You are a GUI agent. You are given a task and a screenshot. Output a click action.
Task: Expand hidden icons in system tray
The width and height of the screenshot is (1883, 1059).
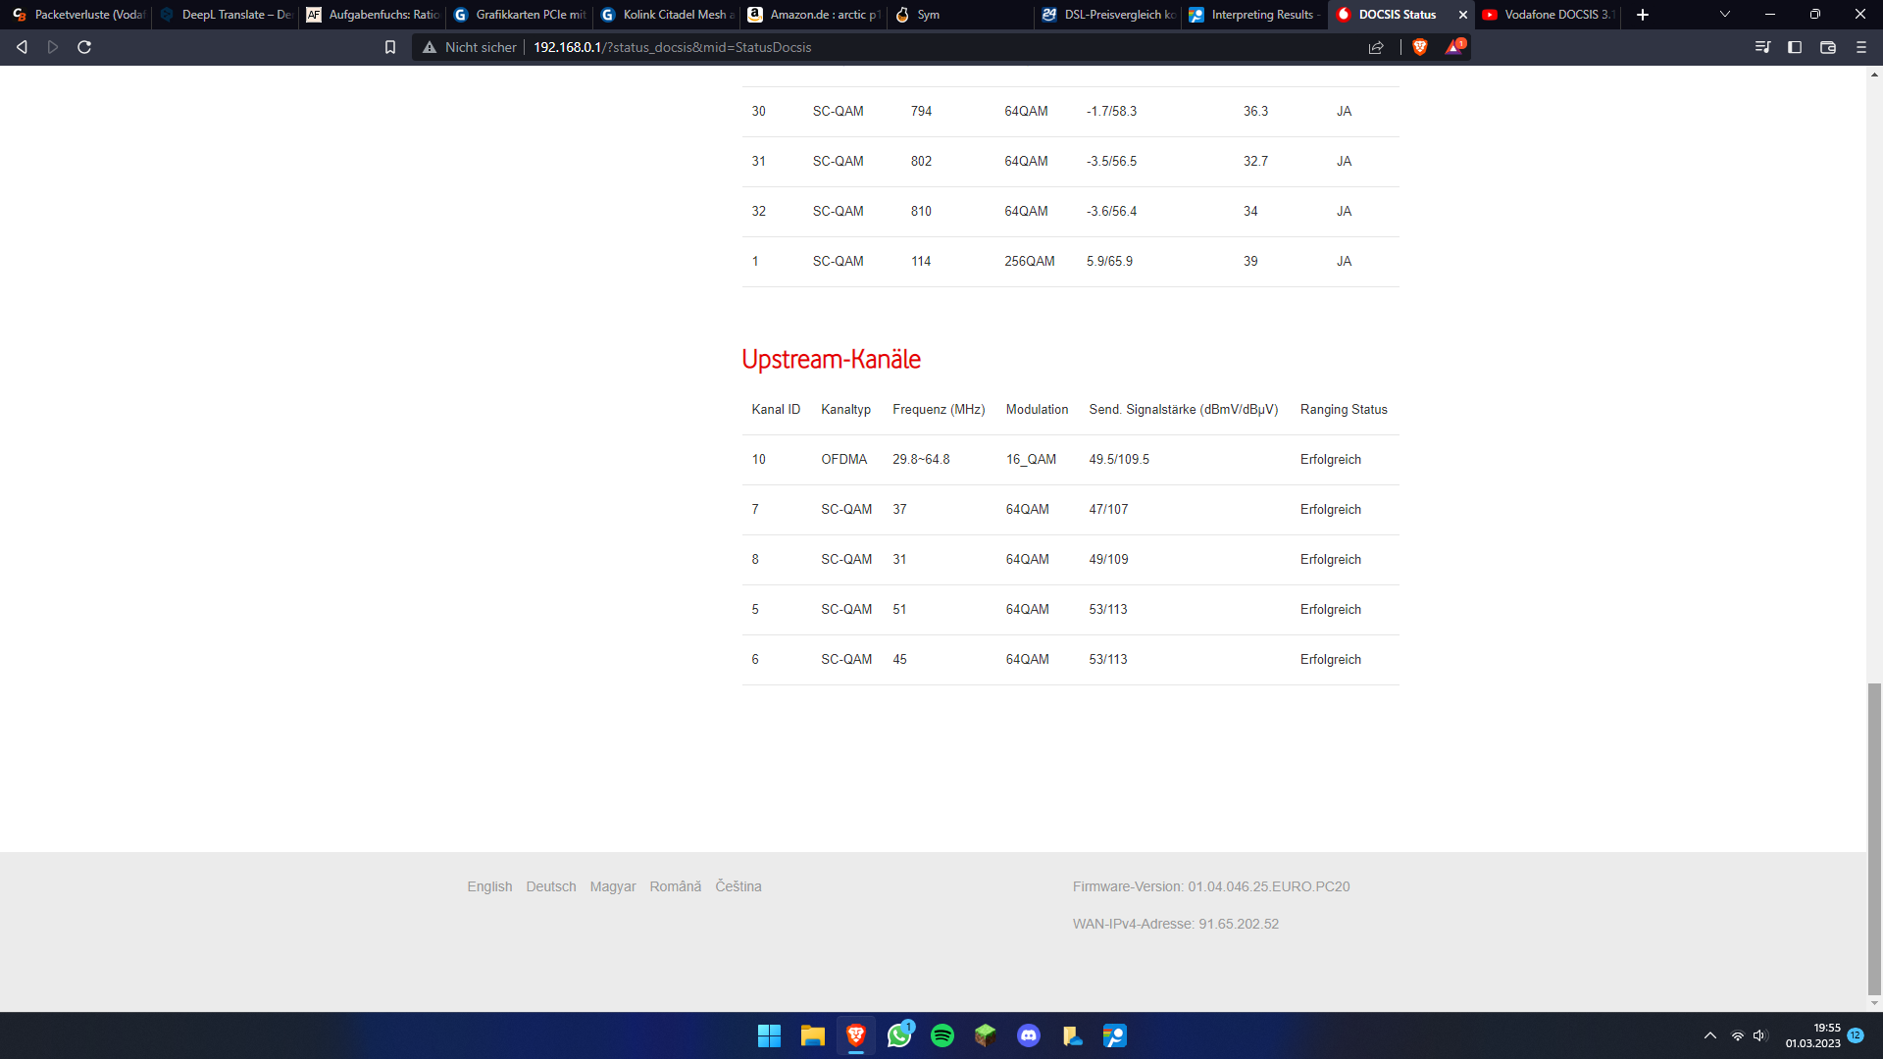(1710, 1035)
